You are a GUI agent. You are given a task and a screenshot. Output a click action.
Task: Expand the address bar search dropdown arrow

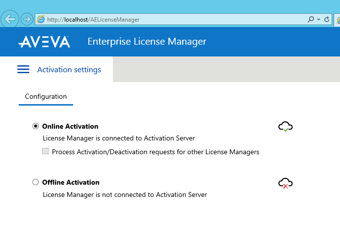click(x=318, y=20)
